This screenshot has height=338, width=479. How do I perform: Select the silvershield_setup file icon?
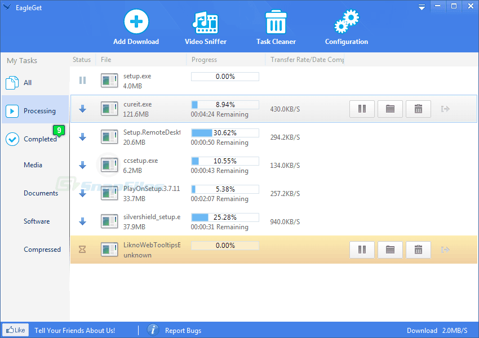pos(109,221)
